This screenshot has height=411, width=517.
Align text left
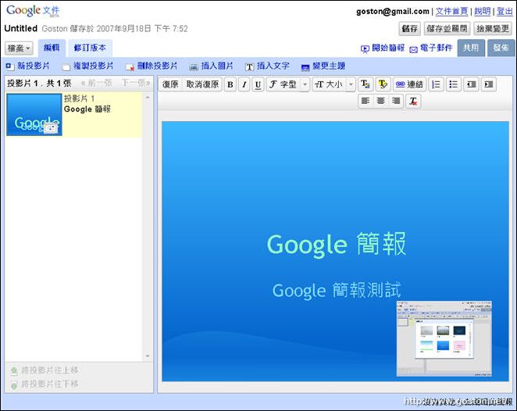(x=365, y=101)
